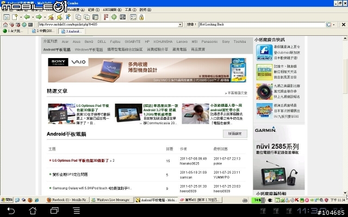Click the Garmin nüvi 2585 advertisement
Image resolution: width=348 pixels, height=217 pixels.
tap(279, 157)
